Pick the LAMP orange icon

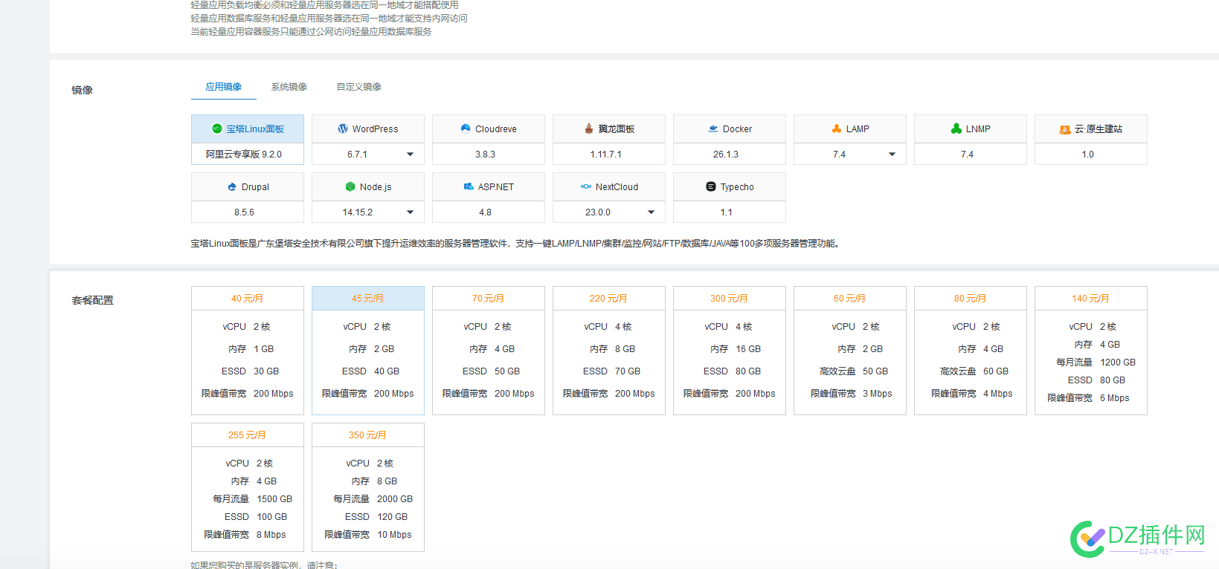click(x=837, y=129)
